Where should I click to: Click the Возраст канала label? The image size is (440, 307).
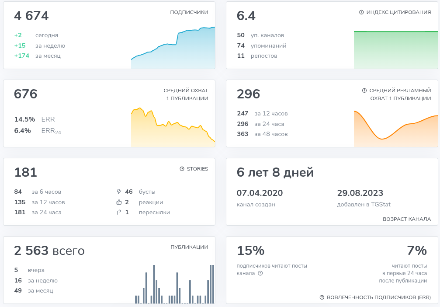click(406, 219)
